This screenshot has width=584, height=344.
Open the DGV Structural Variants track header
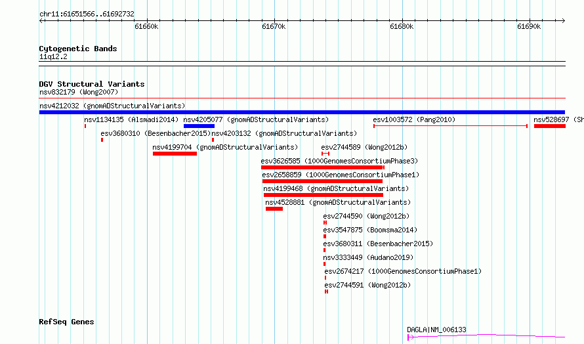tap(92, 84)
